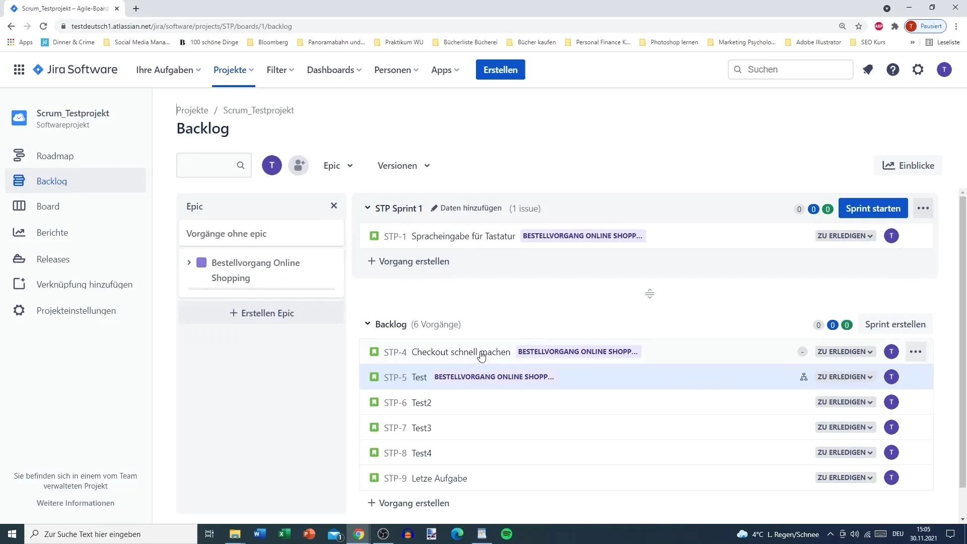Screen dimensions: 967x544
Task: Select Vorgänge ohne epic entry
Action: [x=261, y=233]
